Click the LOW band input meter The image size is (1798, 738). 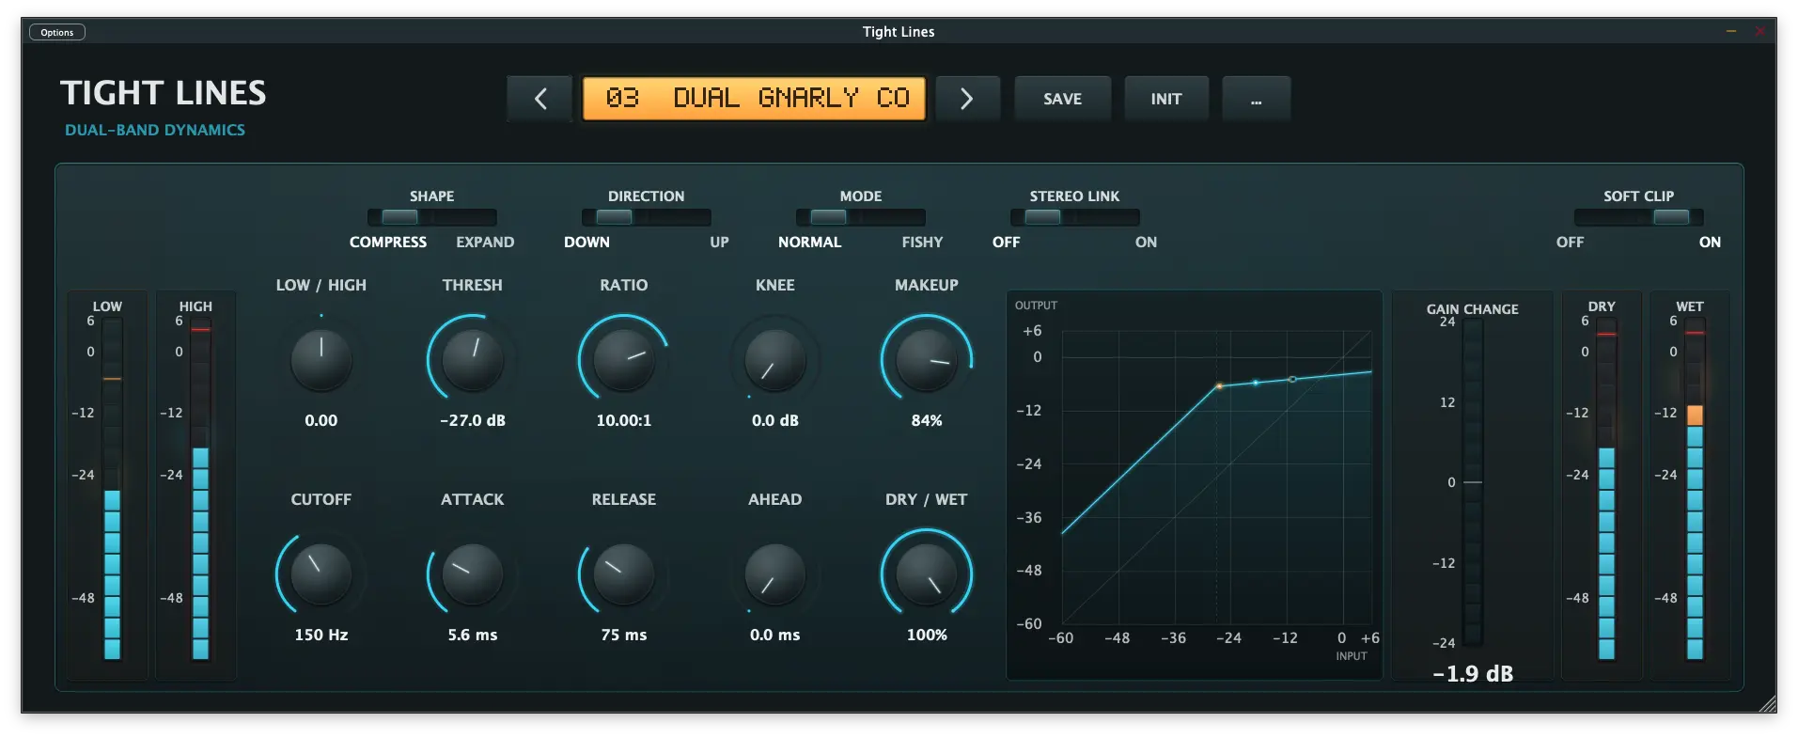(112, 489)
